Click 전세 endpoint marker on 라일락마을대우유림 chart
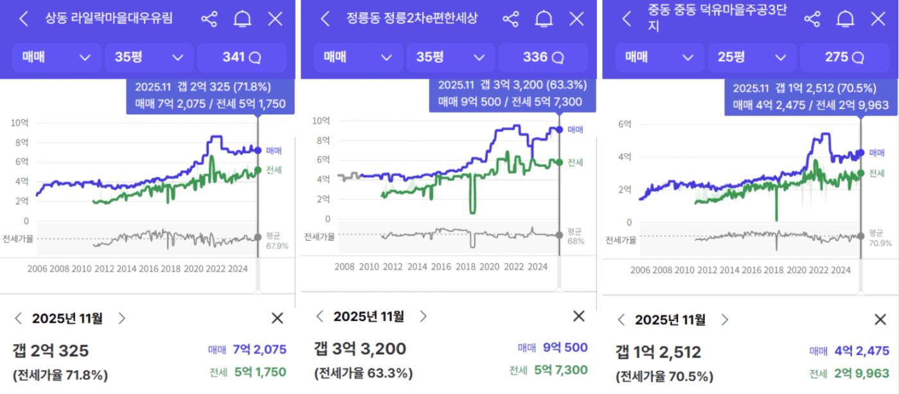899x394 pixels. tap(258, 170)
